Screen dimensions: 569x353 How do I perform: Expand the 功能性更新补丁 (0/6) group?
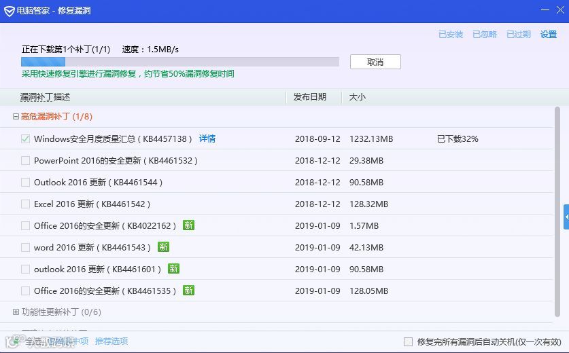point(16,312)
